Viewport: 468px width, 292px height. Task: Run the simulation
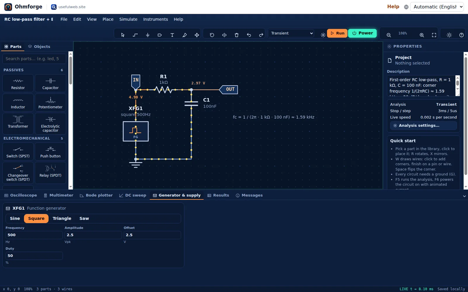[337, 33]
